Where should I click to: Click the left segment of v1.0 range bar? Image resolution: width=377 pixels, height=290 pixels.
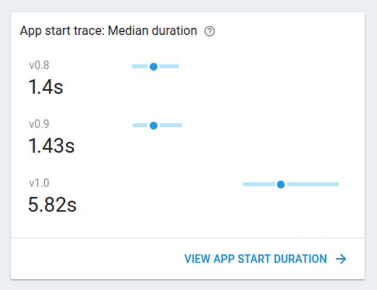pos(259,185)
